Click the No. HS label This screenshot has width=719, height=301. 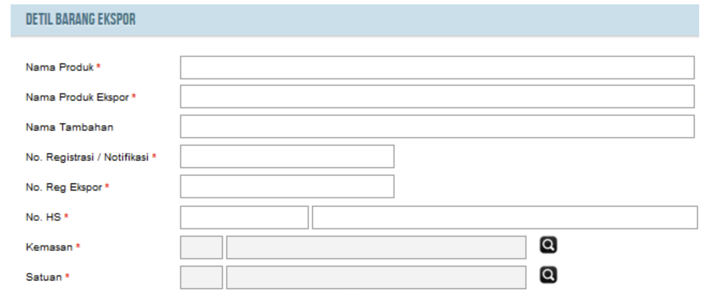tap(43, 217)
